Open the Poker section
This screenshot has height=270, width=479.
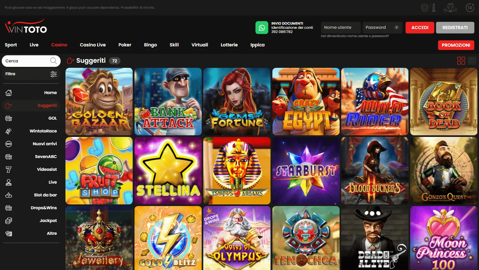tap(125, 45)
